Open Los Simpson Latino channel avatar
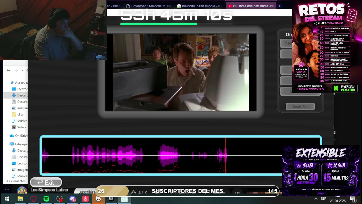This screenshot has width=362, height=204. pos(22,190)
